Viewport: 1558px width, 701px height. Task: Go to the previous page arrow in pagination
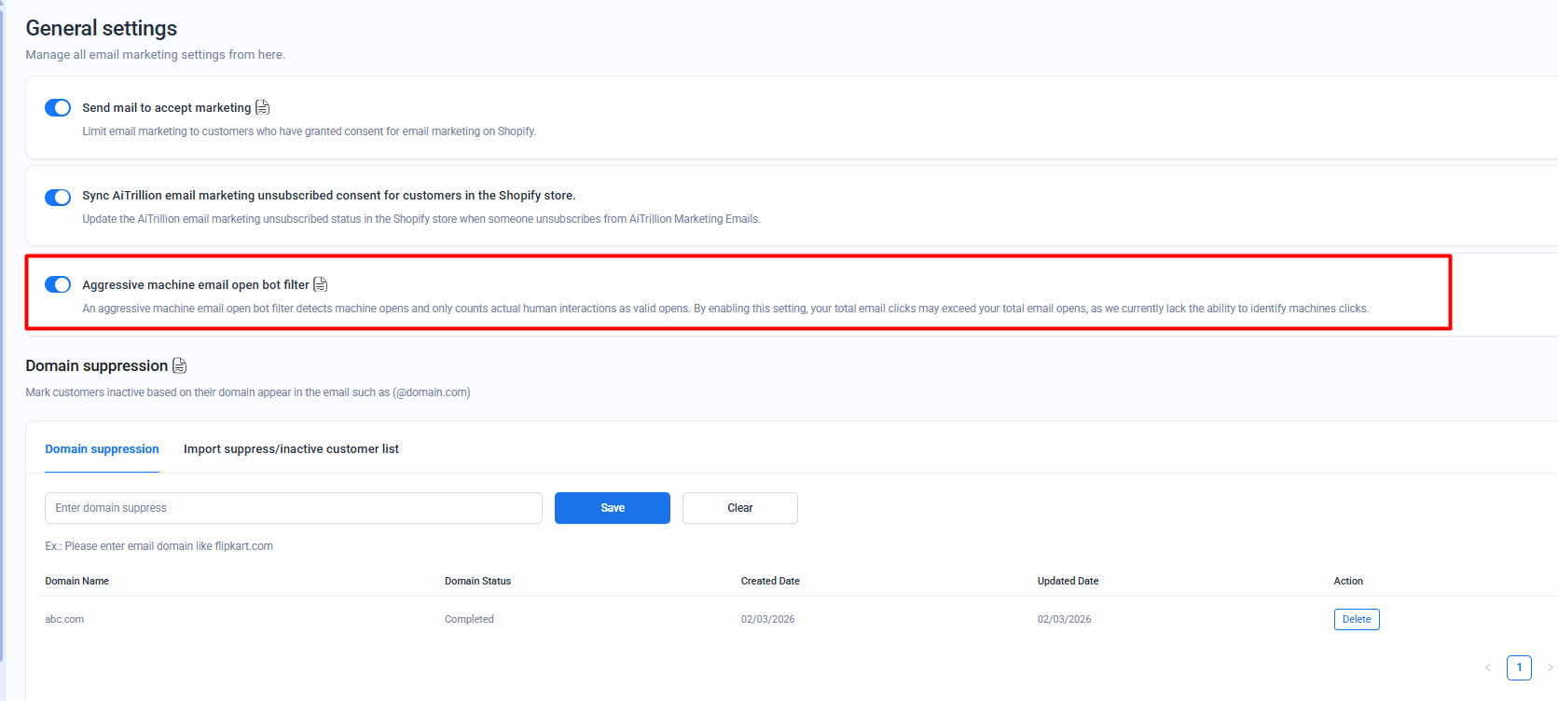point(1488,667)
